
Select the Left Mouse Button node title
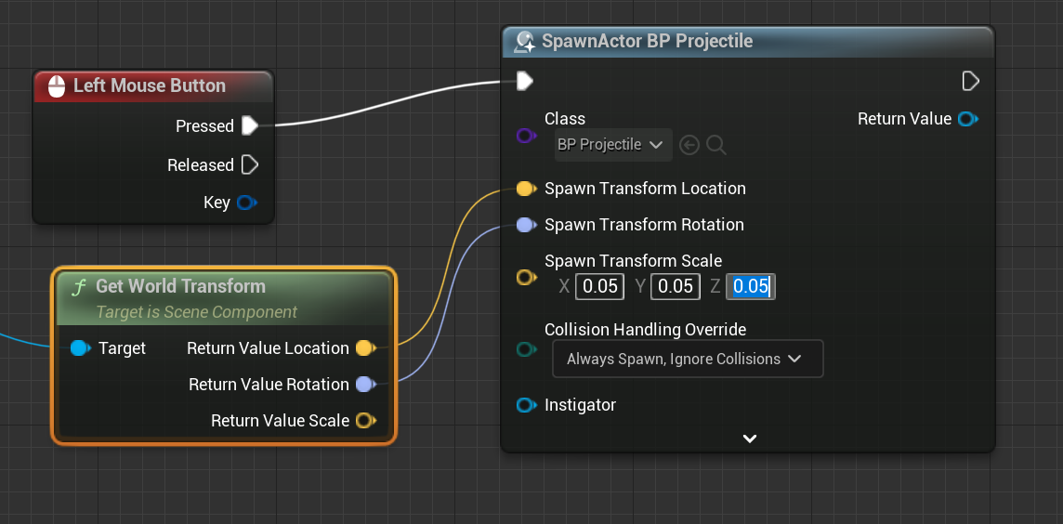149,85
